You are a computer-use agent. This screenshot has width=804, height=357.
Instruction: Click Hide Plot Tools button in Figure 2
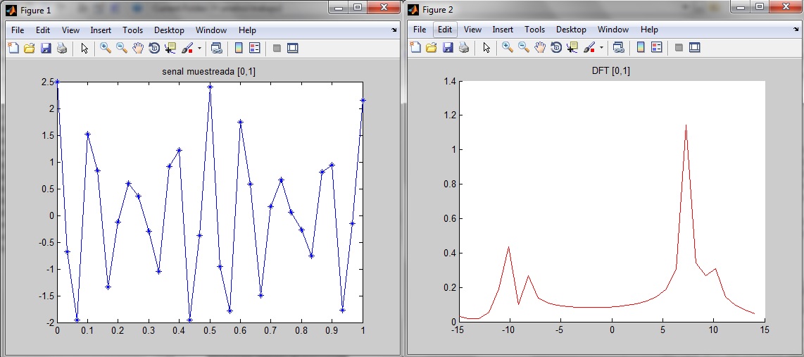[x=679, y=48]
